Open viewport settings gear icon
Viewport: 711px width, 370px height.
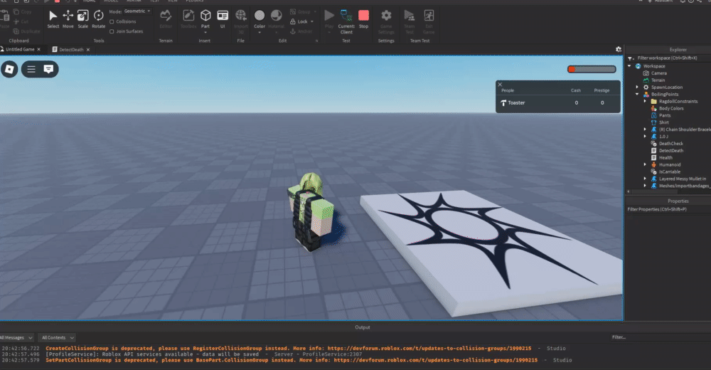tap(619, 49)
